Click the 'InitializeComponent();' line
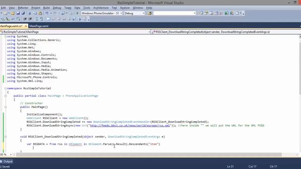The width and height of the screenshot is (301, 169). coord(44,115)
